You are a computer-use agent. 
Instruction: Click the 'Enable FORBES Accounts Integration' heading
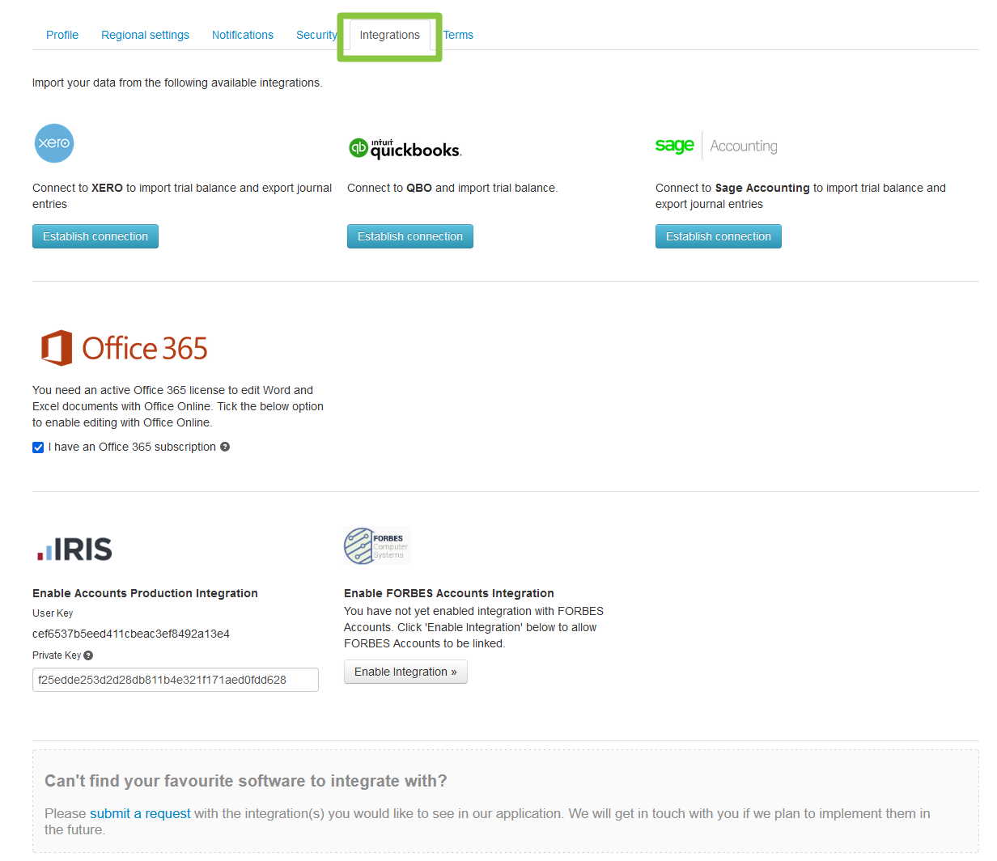click(449, 593)
